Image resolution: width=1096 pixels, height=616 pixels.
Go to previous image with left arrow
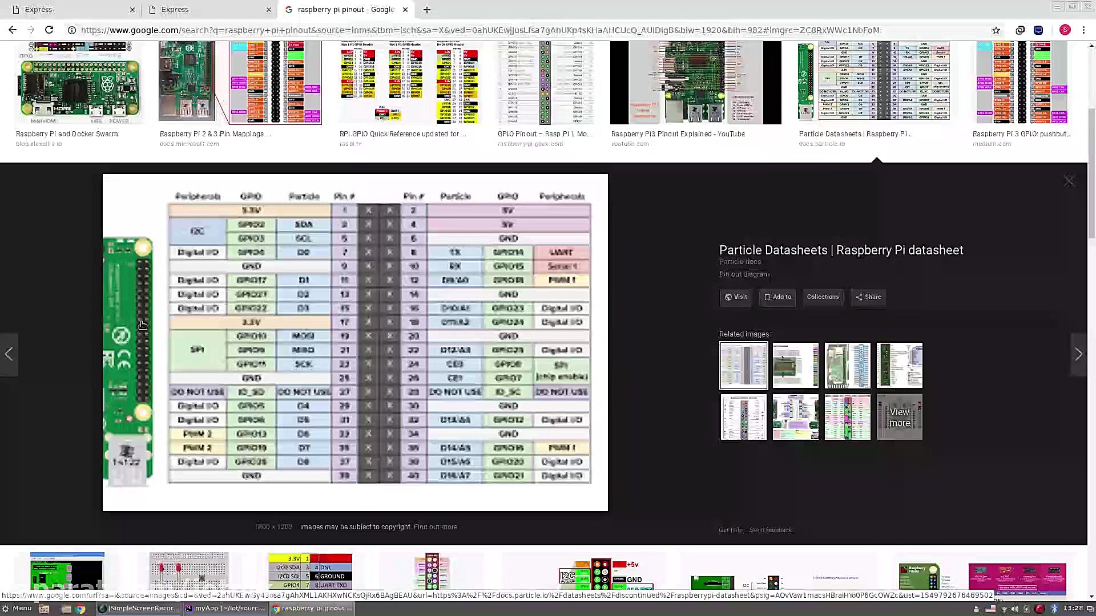[x=9, y=354]
